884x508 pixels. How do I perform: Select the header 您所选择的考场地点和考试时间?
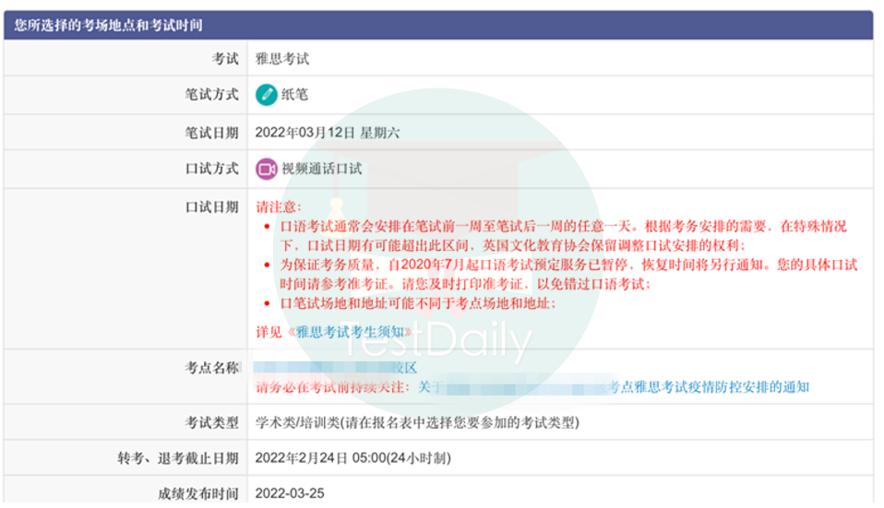click(108, 25)
